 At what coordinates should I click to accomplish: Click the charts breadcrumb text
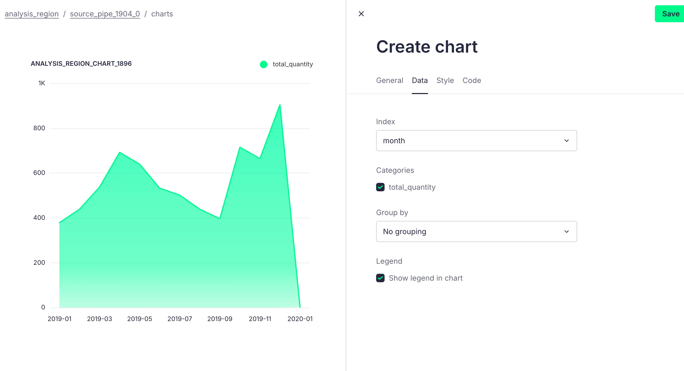[162, 14]
